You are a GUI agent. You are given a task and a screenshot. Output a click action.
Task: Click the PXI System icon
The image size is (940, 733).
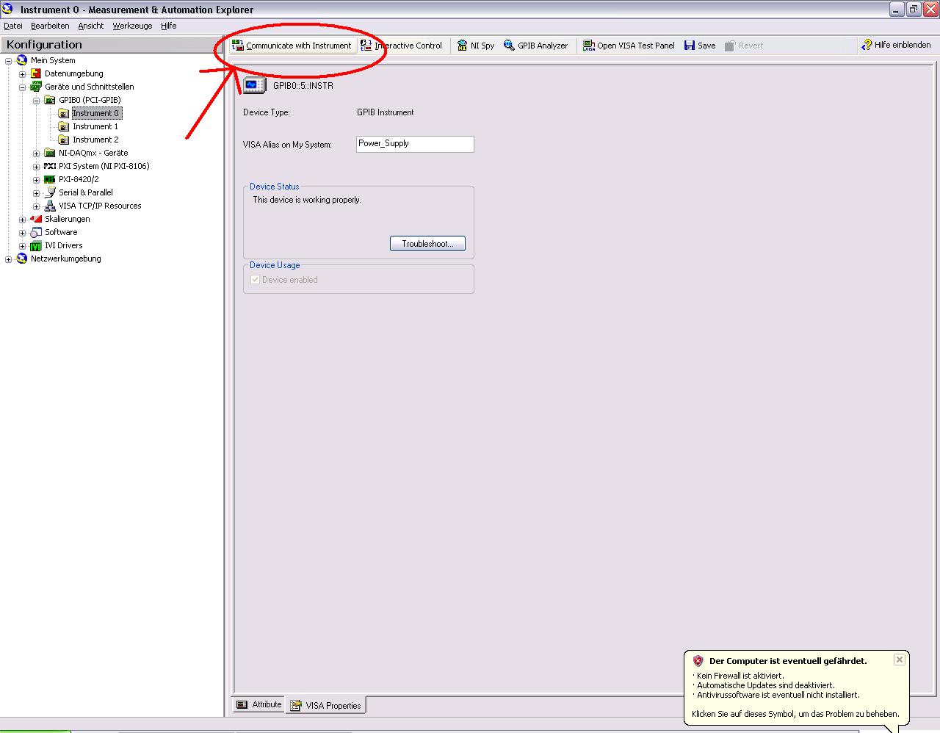50,166
